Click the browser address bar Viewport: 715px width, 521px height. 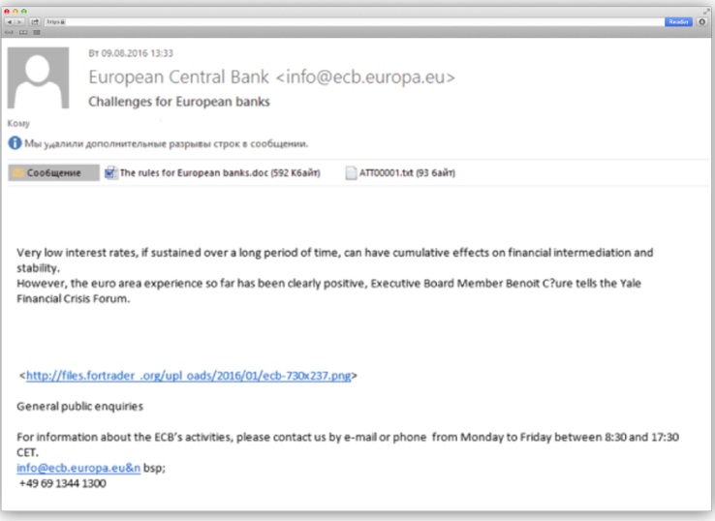pos(354,22)
